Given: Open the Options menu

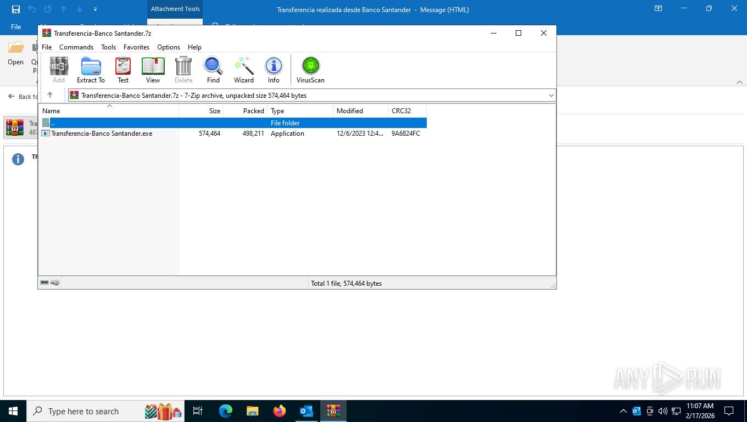Looking at the screenshot, I should click(x=169, y=47).
